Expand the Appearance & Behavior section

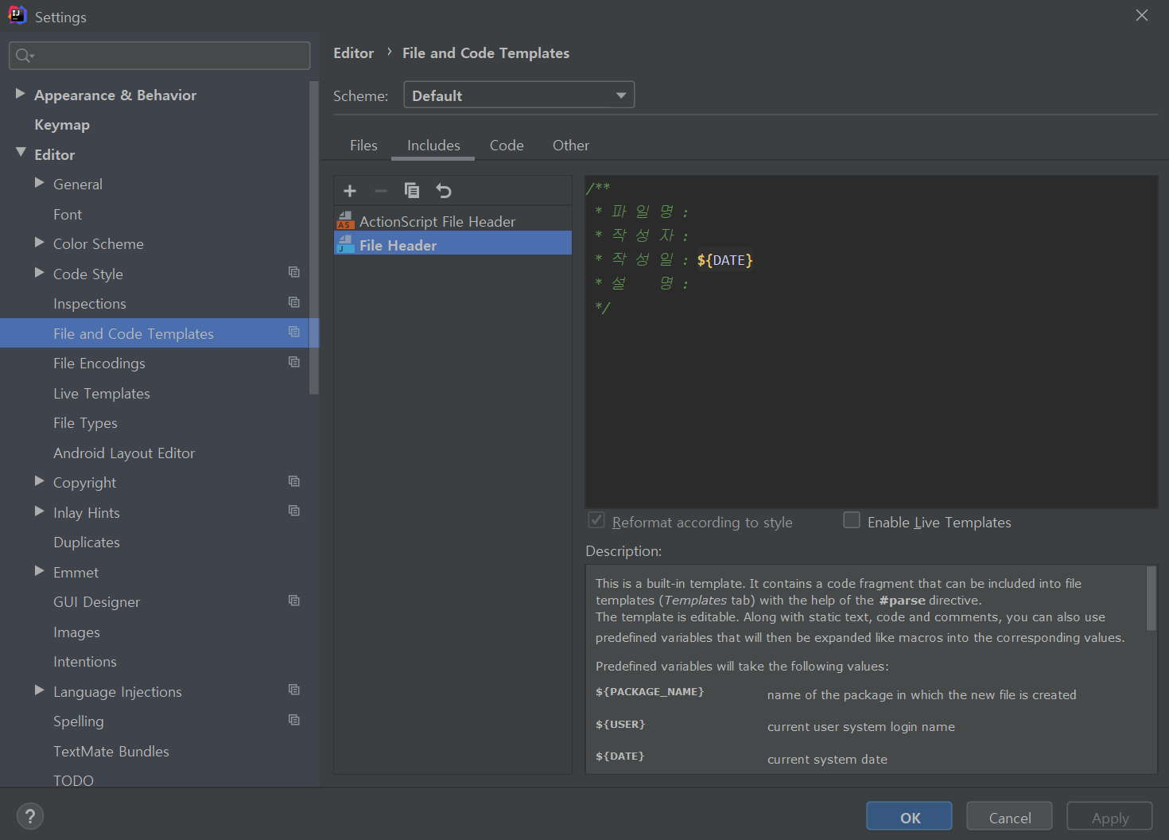click(x=21, y=94)
